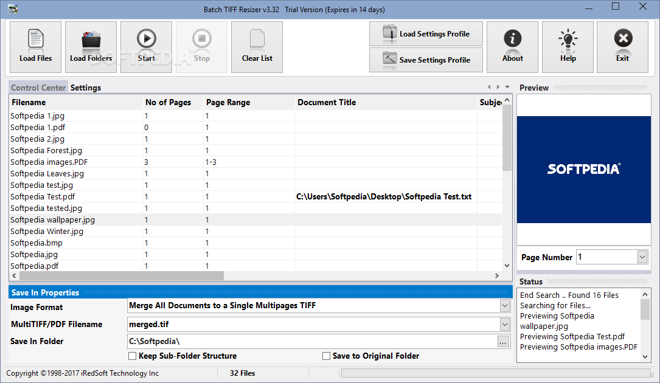Screen dimensions: 660x383
Task: Click Status log scroll down arrow
Action: 645,357
